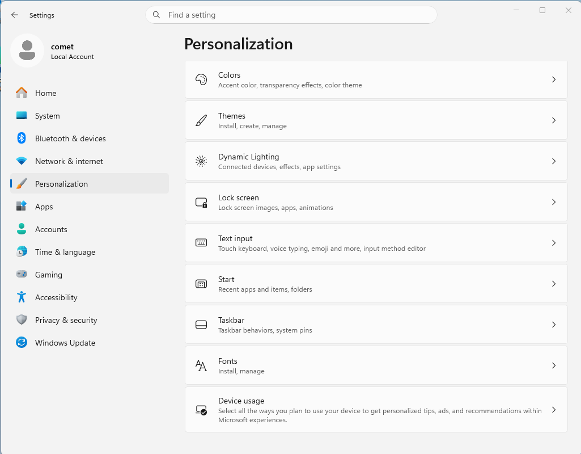Maximize the Settings window
The width and height of the screenshot is (581, 454).
coord(542,10)
